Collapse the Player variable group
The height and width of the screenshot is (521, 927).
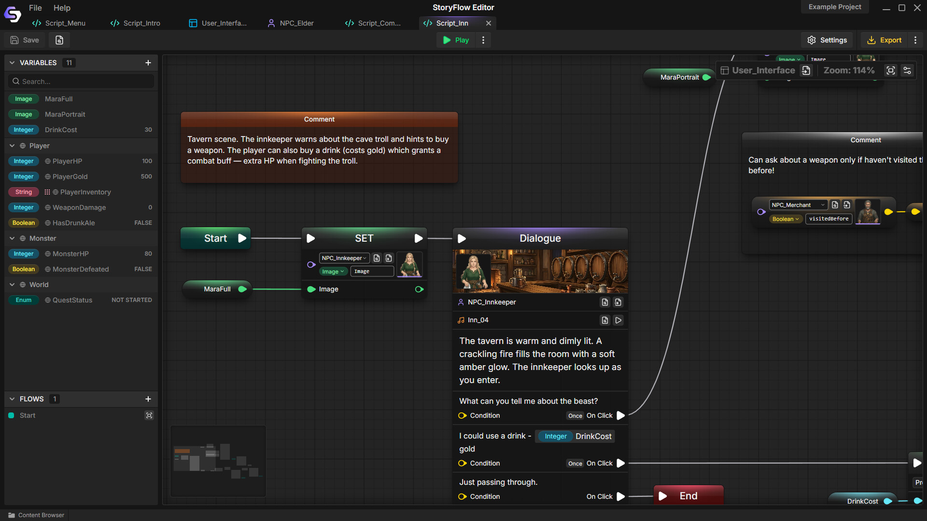coord(12,146)
